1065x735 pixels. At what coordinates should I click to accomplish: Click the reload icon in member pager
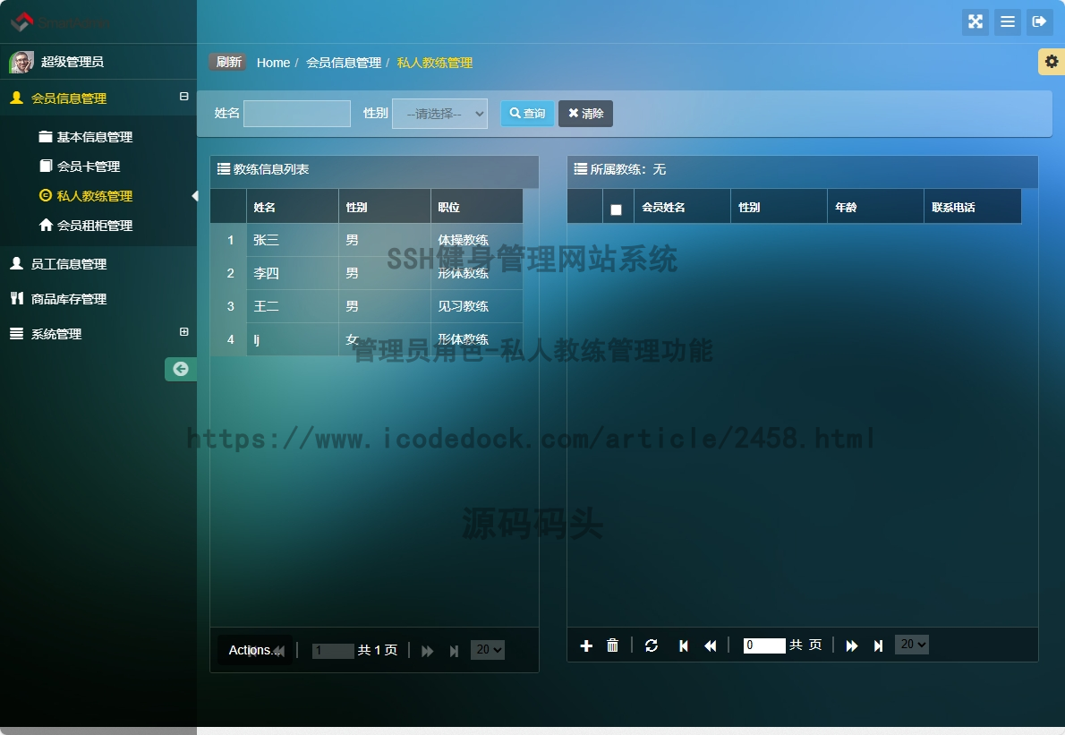652,645
